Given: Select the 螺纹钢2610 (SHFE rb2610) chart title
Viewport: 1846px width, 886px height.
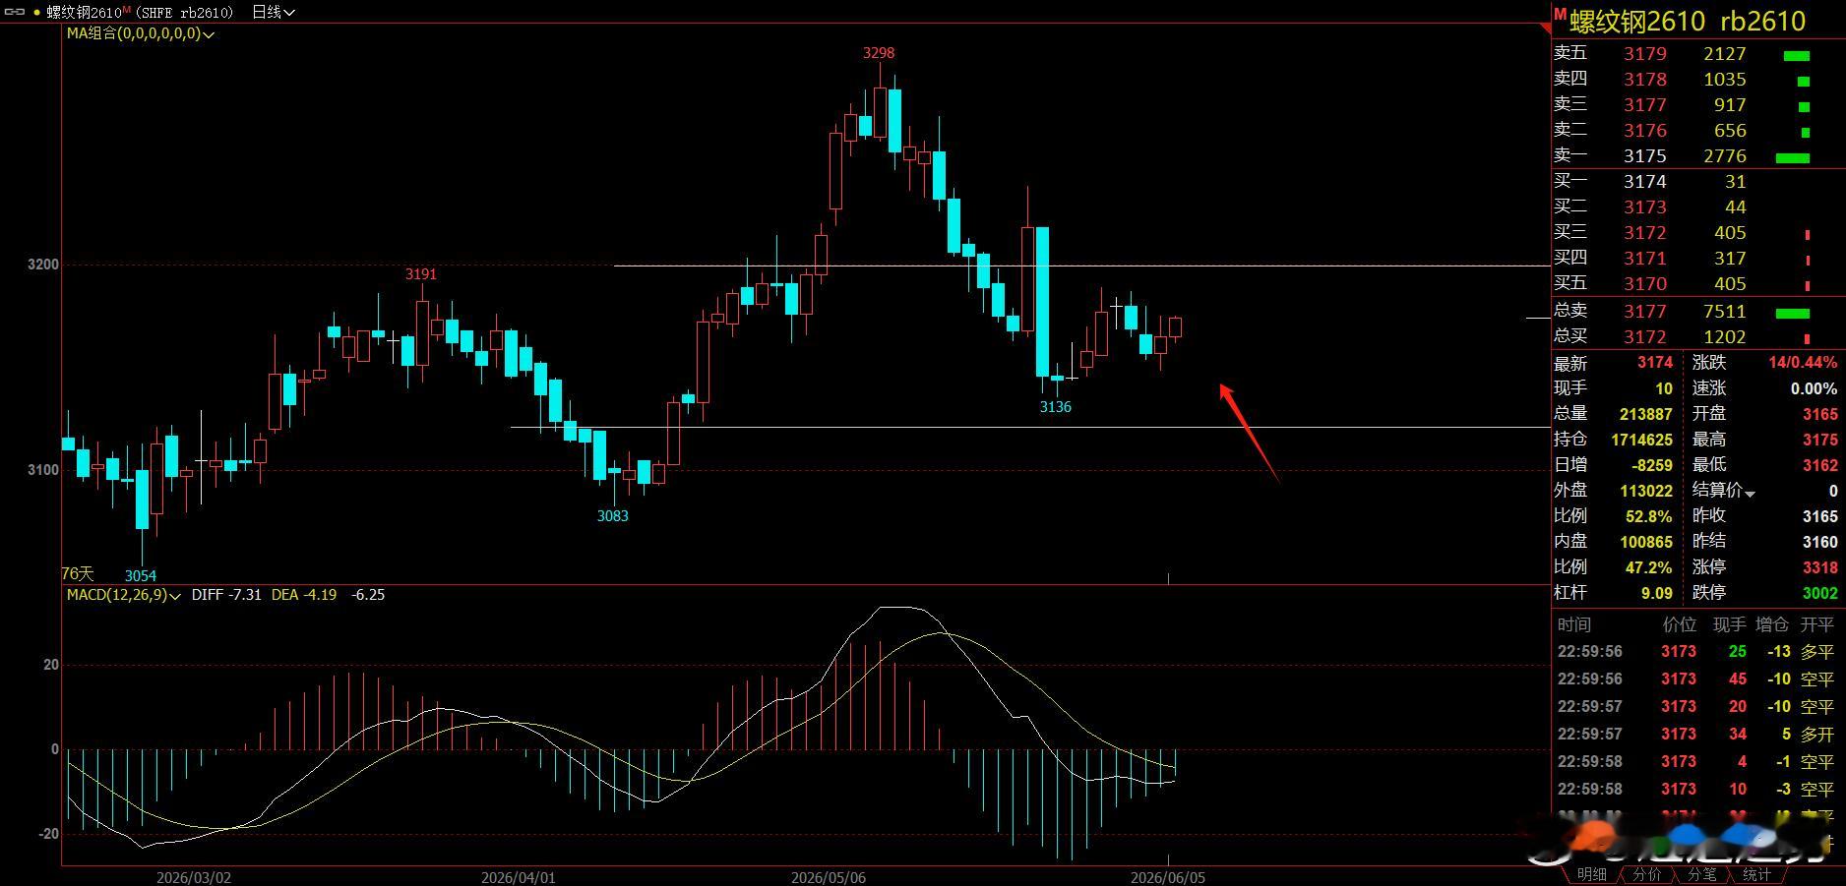Looking at the screenshot, I should (x=140, y=12).
